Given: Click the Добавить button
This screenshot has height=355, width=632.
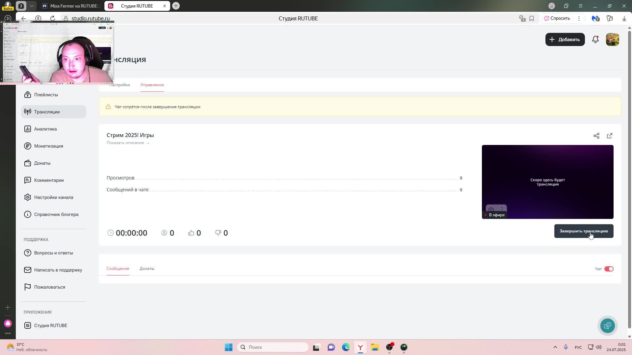Looking at the screenshot, I should pos(565,39).
